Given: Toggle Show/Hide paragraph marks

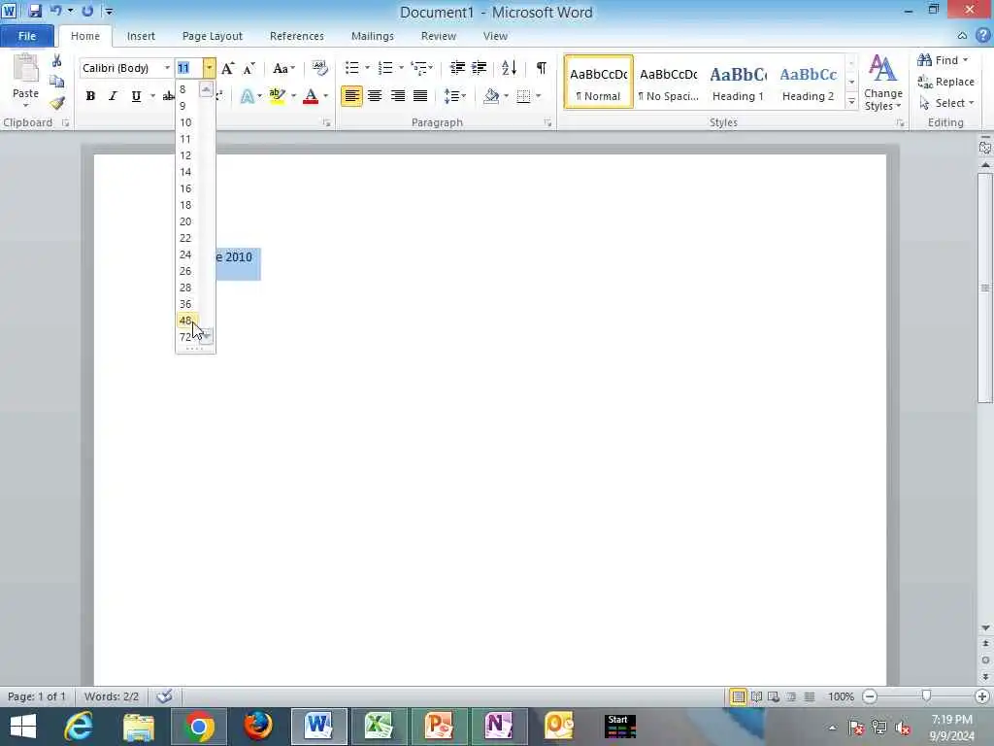Looking at the screenshot, I should click(541, 68).
